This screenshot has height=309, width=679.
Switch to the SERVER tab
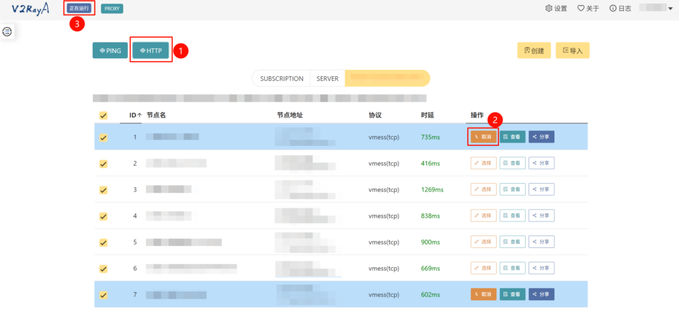coord(328,78)
